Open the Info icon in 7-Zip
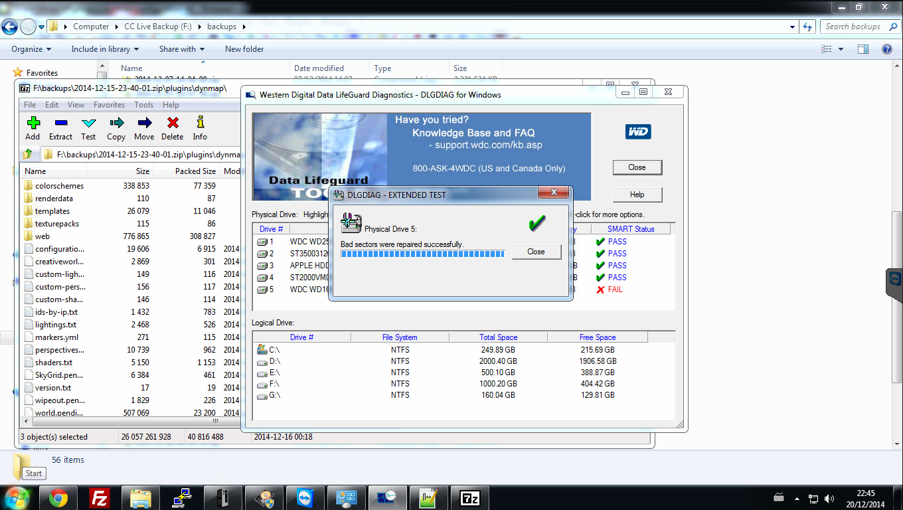The image size is (903, 510). click(200, 127)
